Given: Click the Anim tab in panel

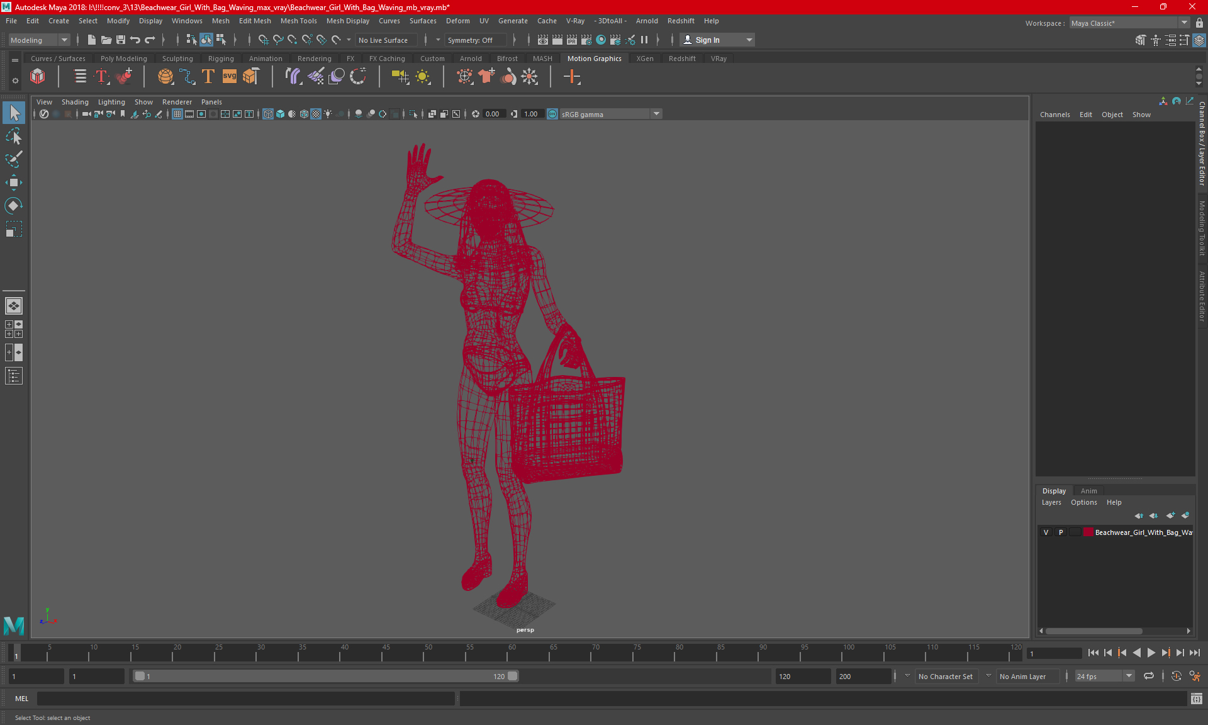Looking at the screenshot, I should [x=1089, y=490].
